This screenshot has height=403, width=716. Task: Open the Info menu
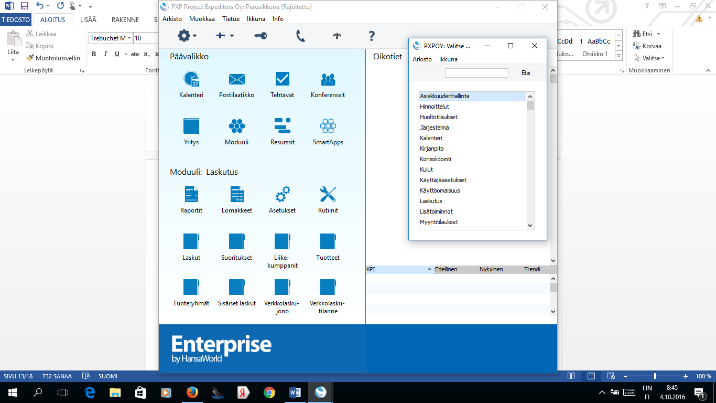coord(278,18)
